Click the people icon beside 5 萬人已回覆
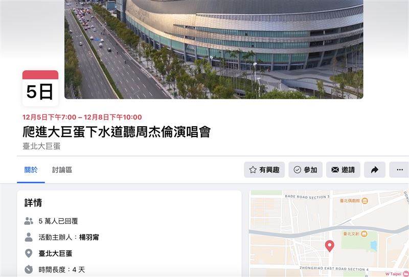This screenshot has height=277, width=409. (x=29, y=221)
